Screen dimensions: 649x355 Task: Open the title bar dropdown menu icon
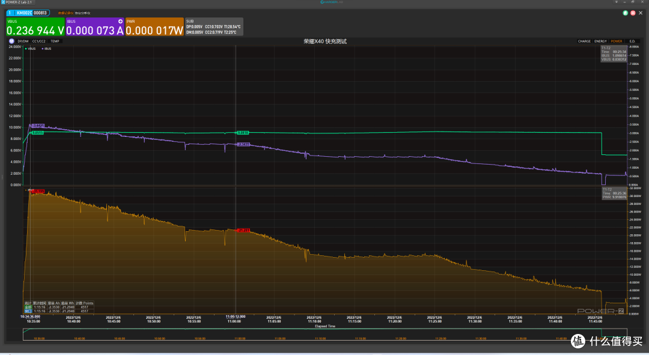pyautogui.click(x=617, y=2)
